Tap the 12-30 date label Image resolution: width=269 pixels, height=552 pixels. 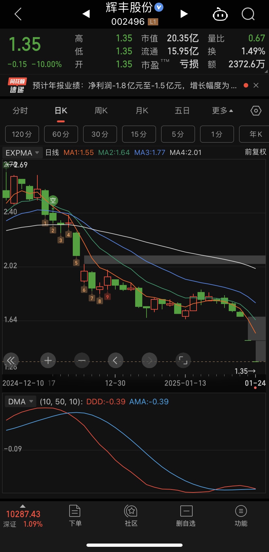pos(115,383)
